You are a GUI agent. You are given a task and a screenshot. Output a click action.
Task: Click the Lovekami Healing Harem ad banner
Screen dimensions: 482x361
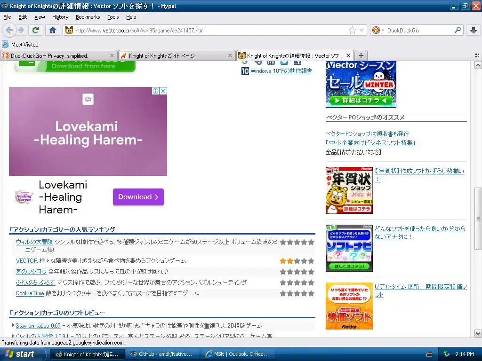pos(88,132)
